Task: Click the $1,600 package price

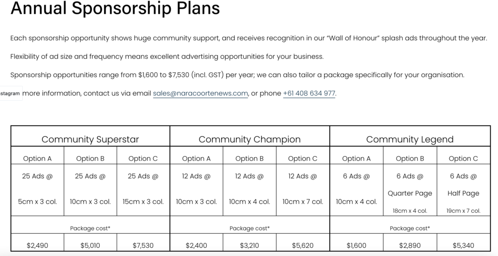Action: (356, 246)
